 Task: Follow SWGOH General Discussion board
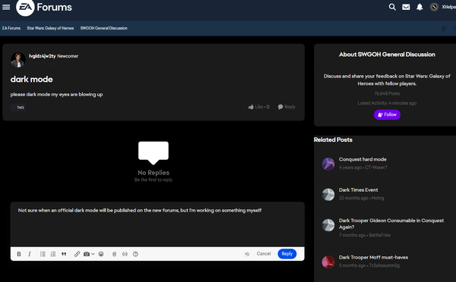tap(387, 114)
